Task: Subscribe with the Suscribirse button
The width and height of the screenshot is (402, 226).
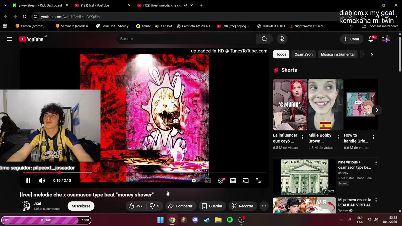Action: pos(81,206)
